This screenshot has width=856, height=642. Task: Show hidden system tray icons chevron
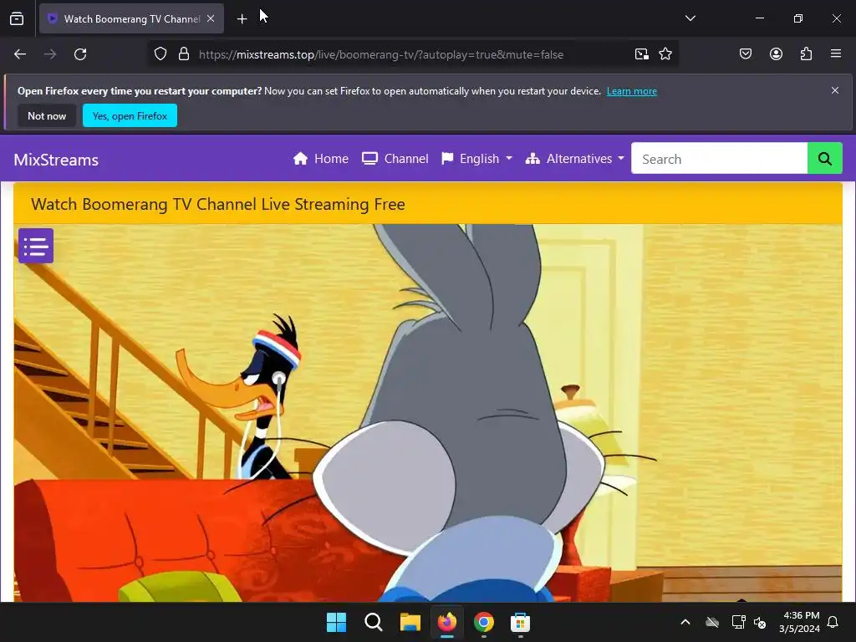pyautogui.click(x=685, y=622)
